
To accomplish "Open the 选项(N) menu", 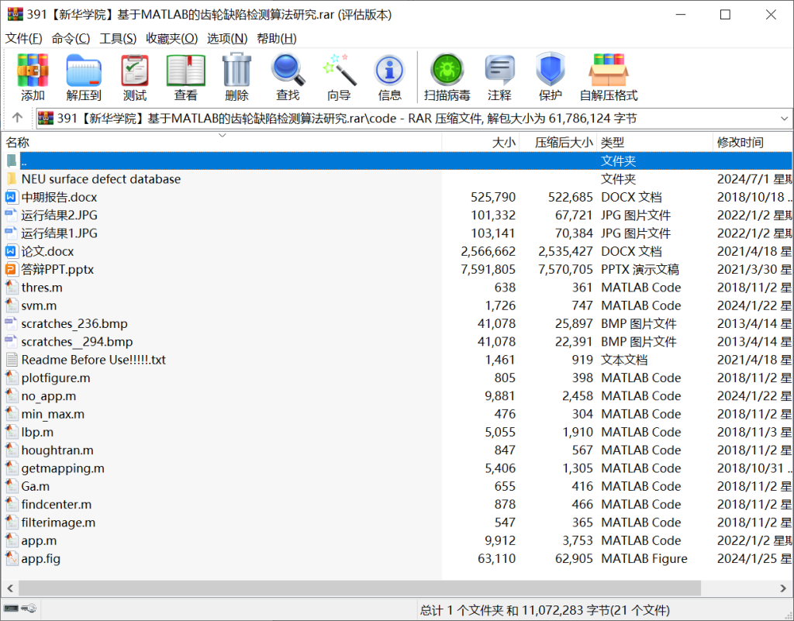I will (x=227, y=39).
